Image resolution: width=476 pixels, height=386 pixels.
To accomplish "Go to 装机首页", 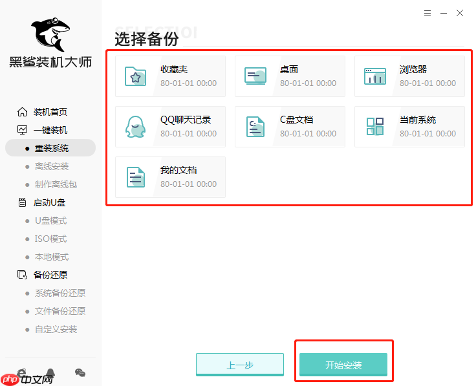I will [50, 112].
